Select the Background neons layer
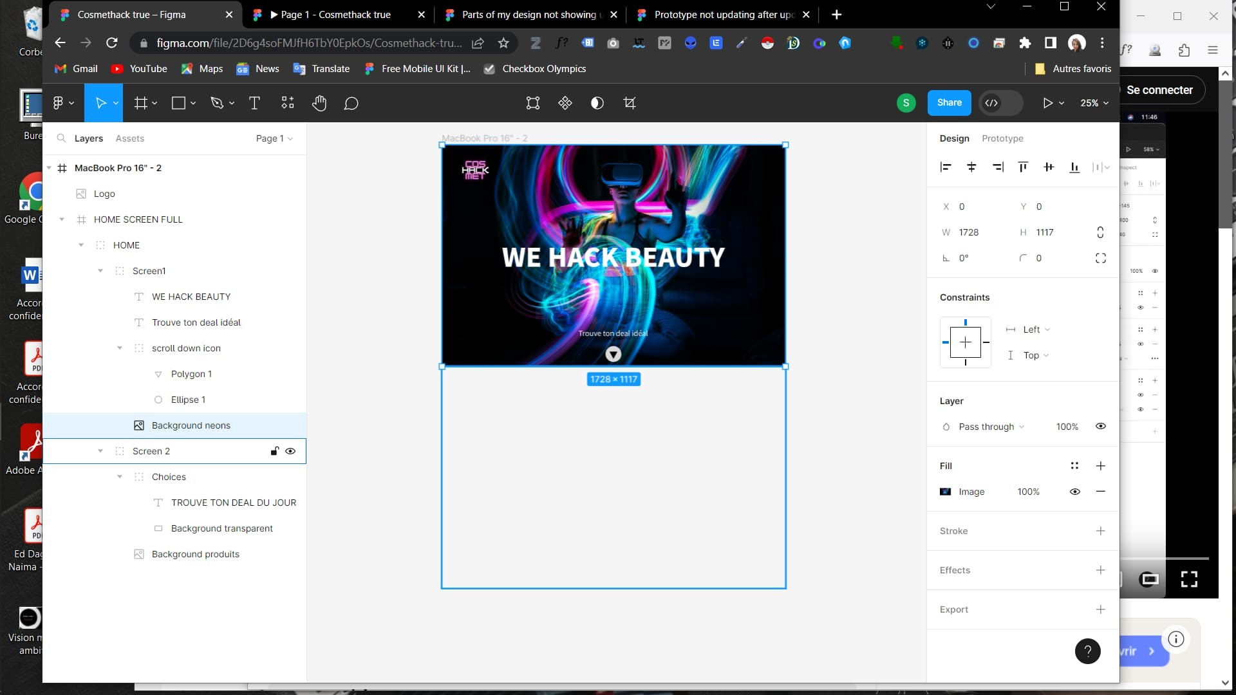Screen dimensions: 1236x695 (x=174, y=425)
